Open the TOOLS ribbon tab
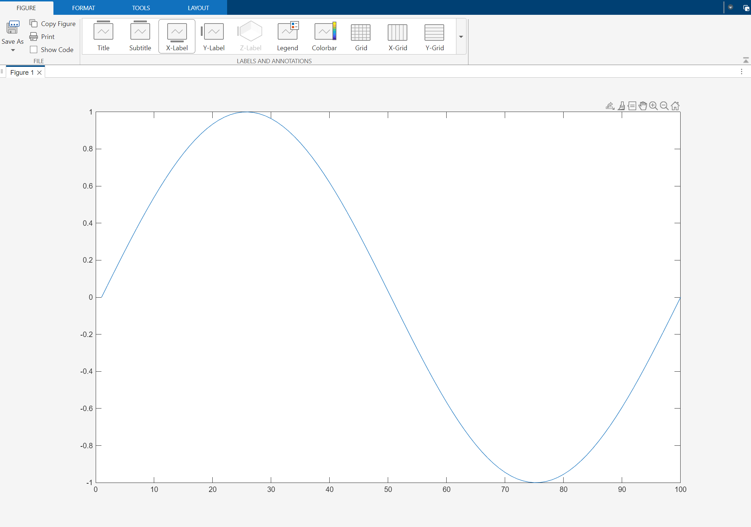 point(141,8)
